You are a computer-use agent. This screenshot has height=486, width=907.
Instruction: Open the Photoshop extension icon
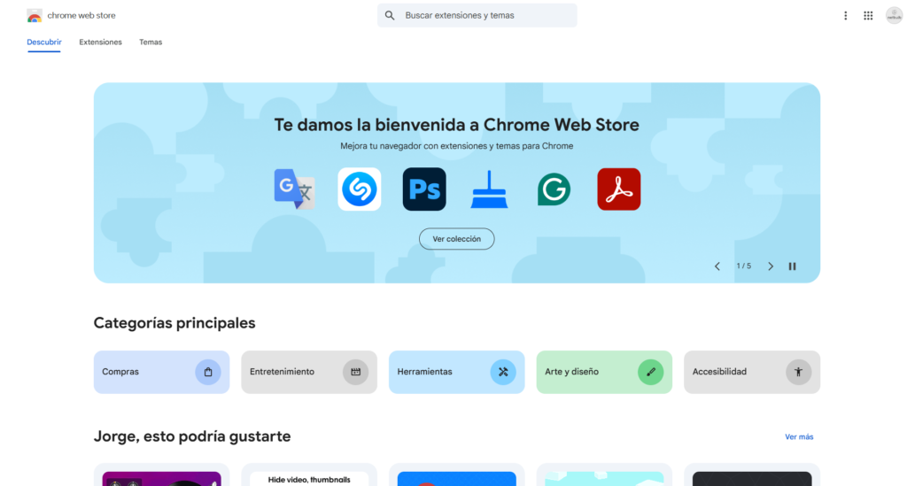coord(424,189)
